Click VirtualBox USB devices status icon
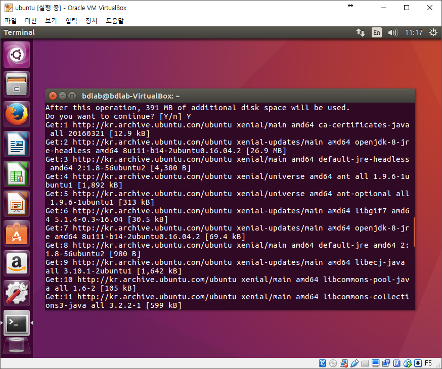 [355, 363]
